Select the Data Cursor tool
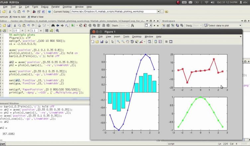Screen dimensions: 250x146 click(137, 42)
